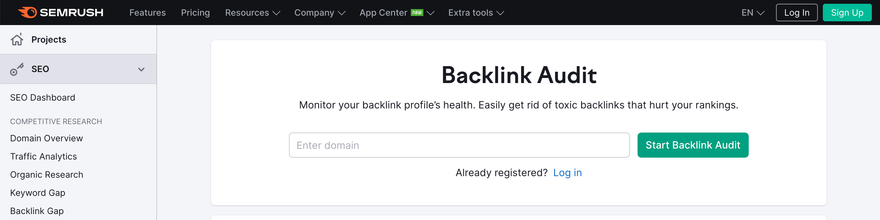Click the Semrush flame logo icon

click(27, 12)
